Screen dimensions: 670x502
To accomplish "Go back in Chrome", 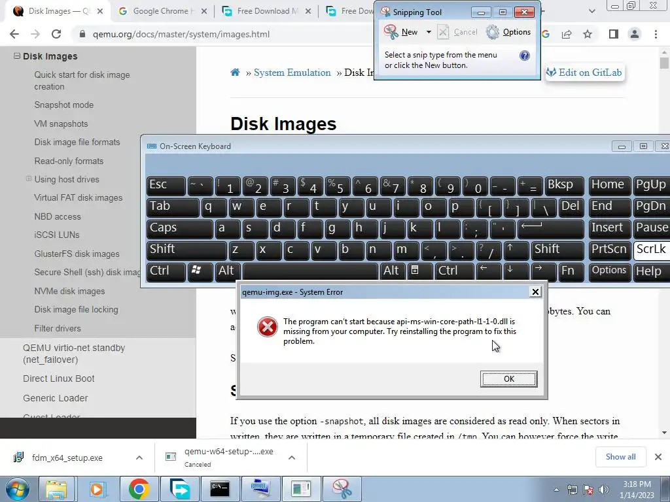I will coord(14,34).
